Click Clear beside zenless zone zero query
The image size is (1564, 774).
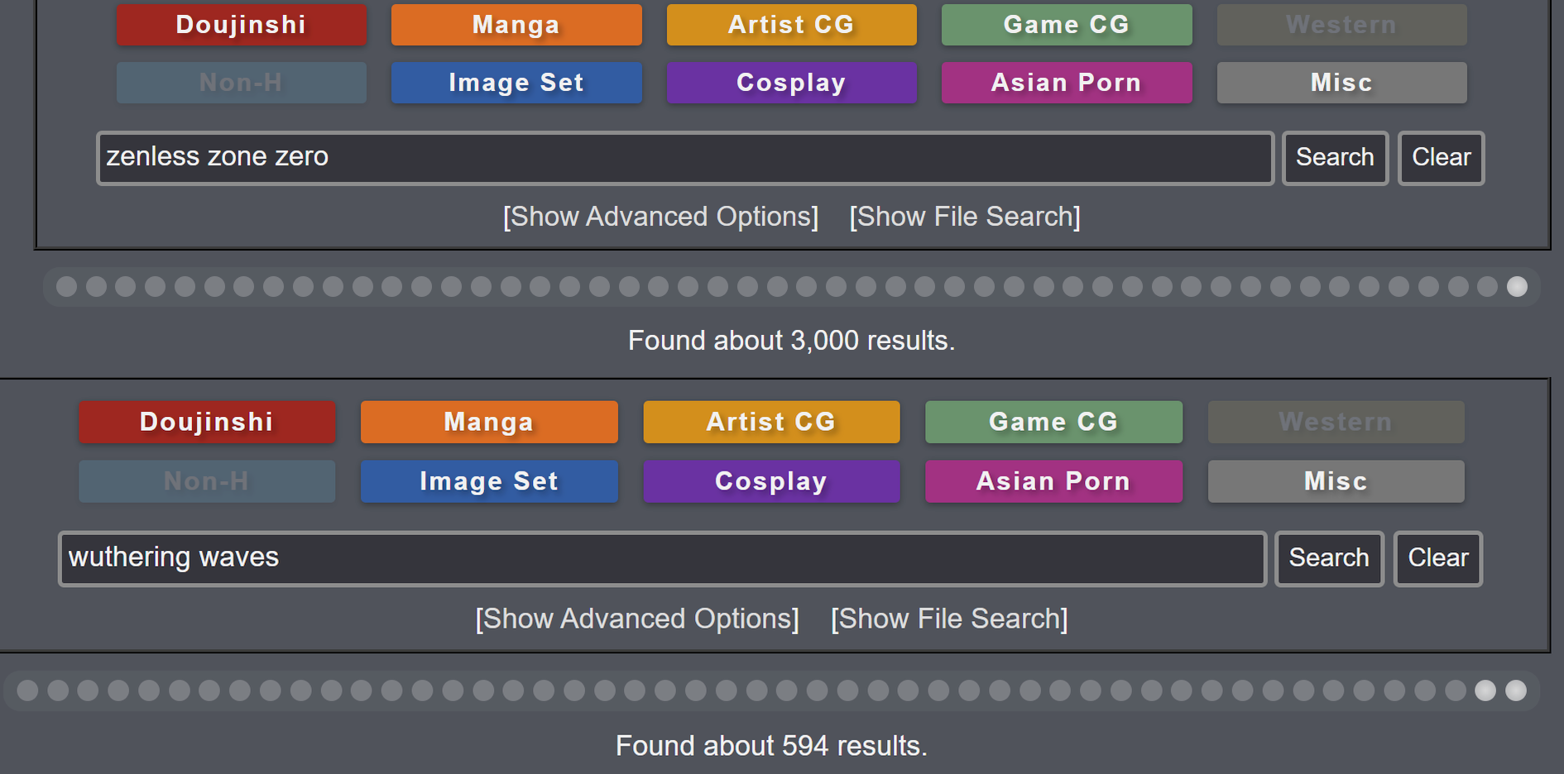pyautogui.click(x=1441, y=158)
